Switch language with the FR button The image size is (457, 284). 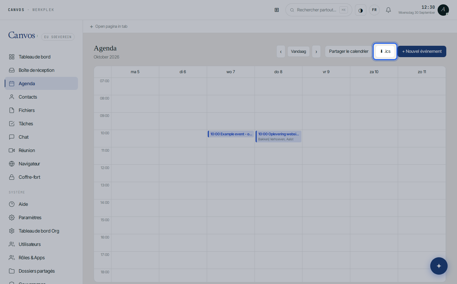click(374, 10)
